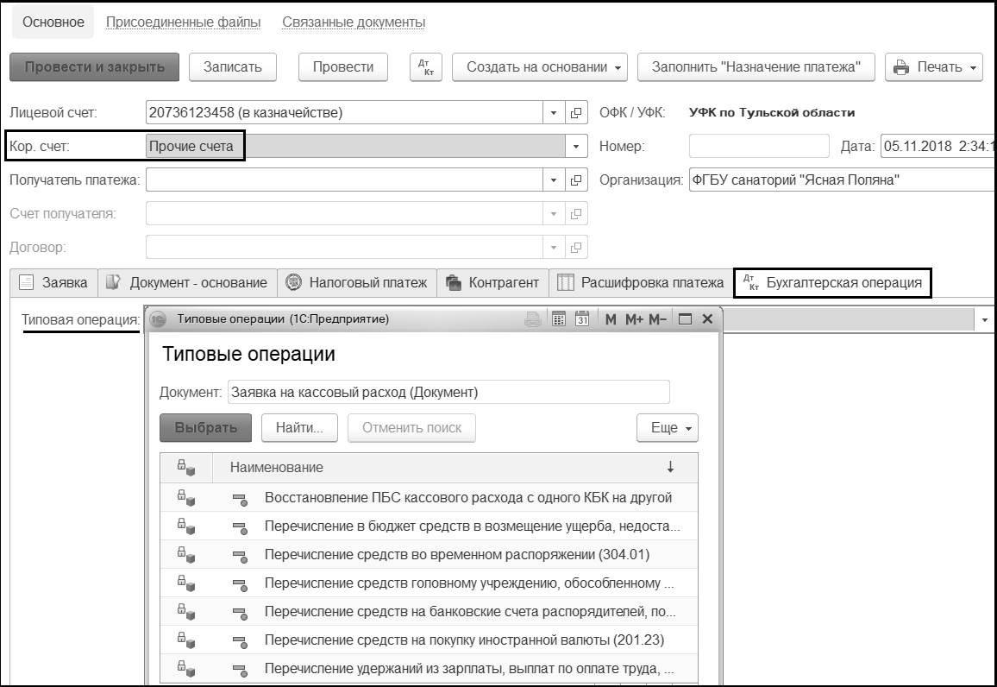997x687 pixels.
Task: Click the Записать button
Action: [x=233, y=67]
